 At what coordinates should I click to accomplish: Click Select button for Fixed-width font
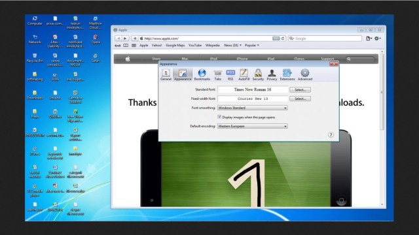click(x=300, y=99)
